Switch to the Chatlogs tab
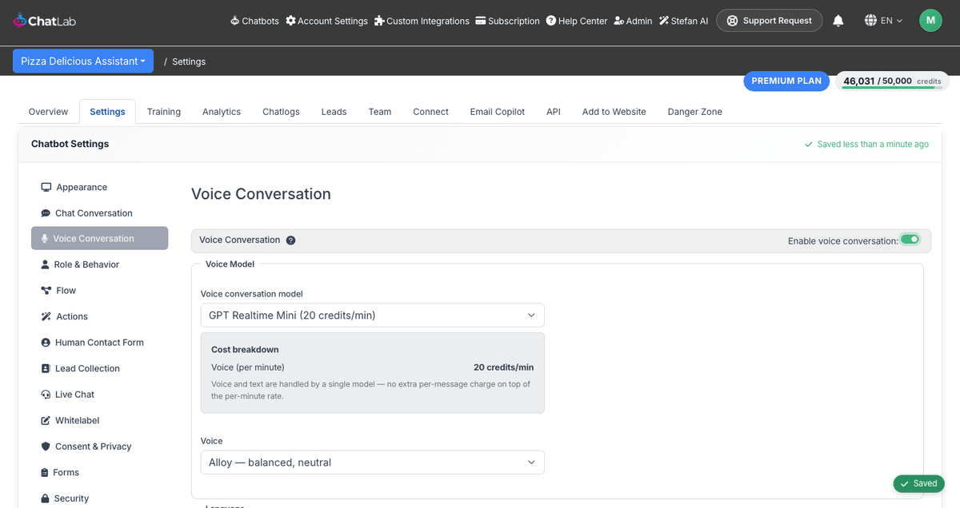This screenshot has height=508, width=960. [281, 112]
